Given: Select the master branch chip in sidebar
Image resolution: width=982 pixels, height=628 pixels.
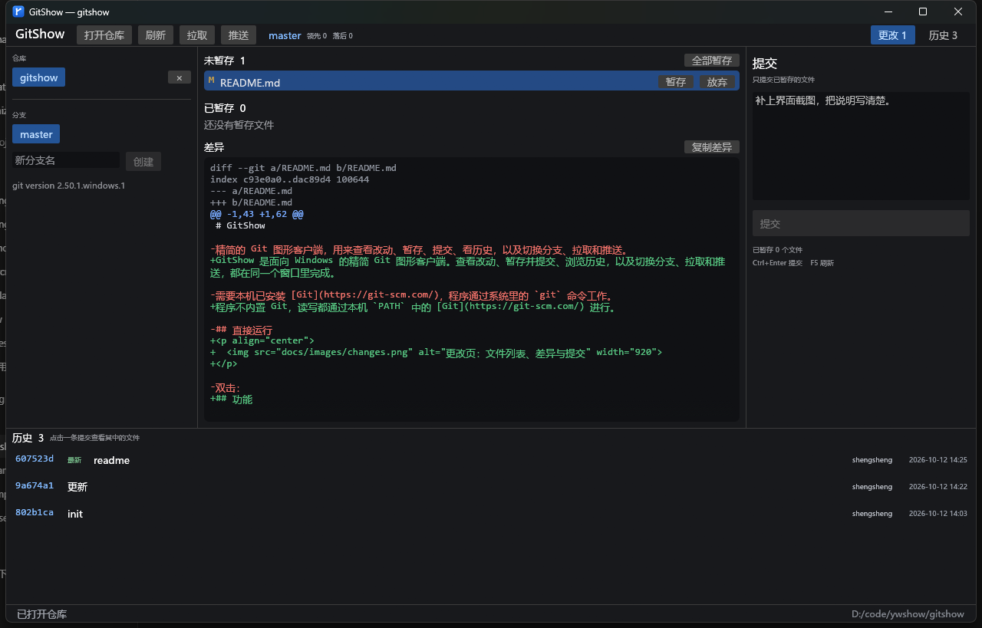Looking at the screenshot, I should coord(36,134).
